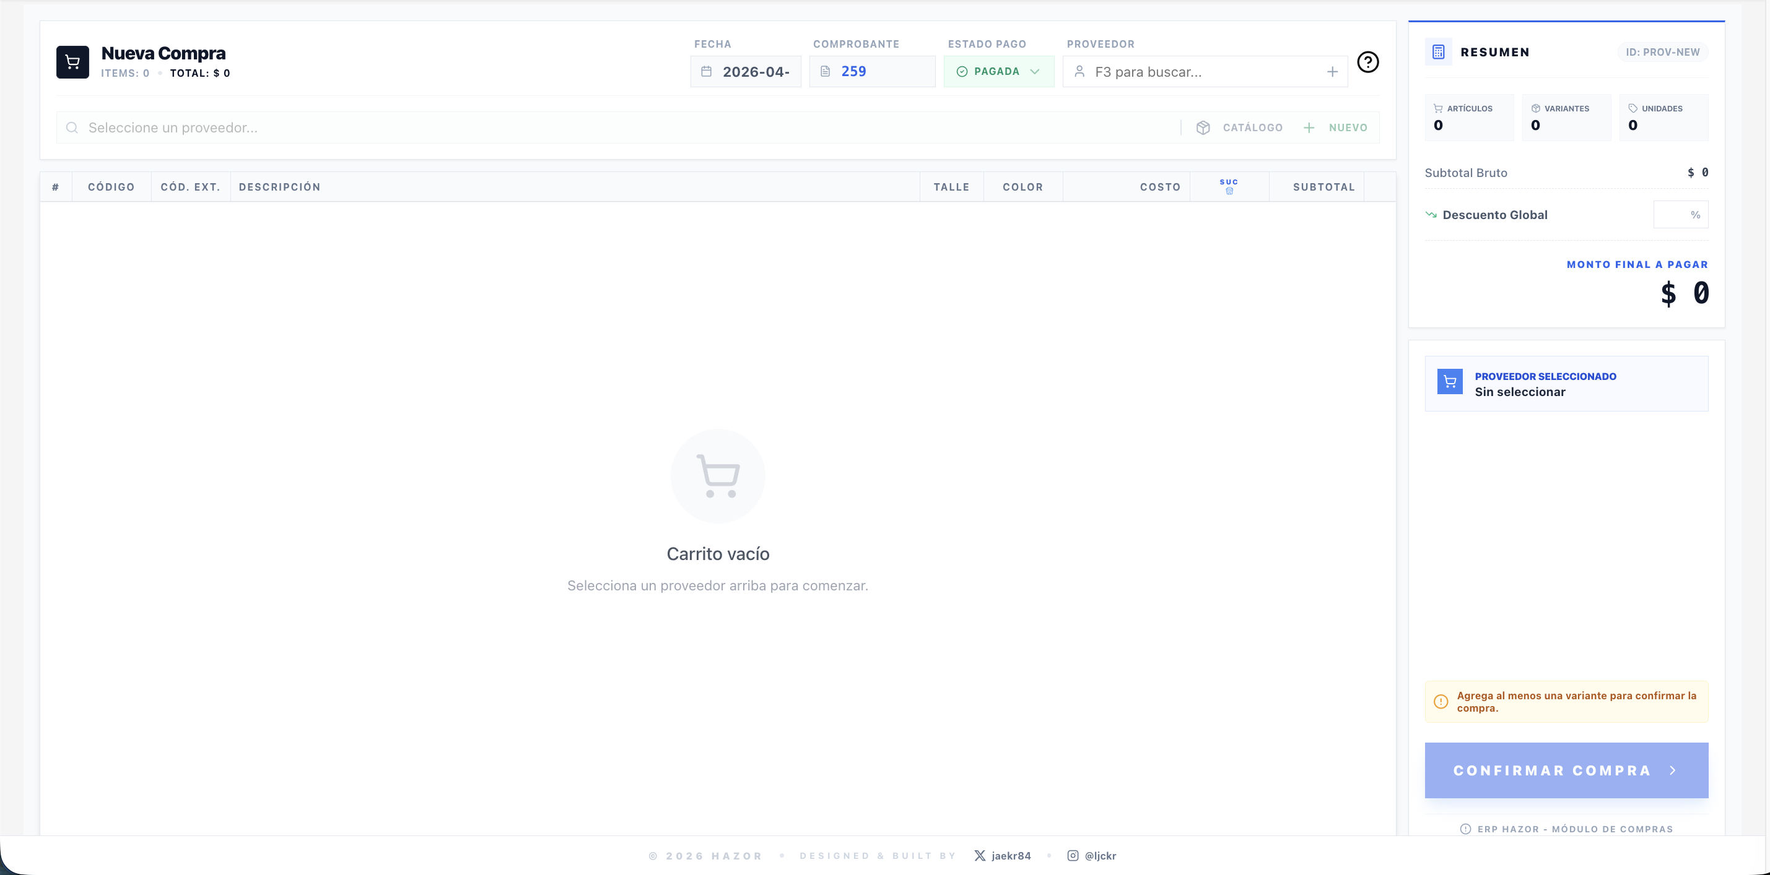This screenshot has width=1770, height=875.
Task: Click the Cód. Ext. column header
Action: 190,187
